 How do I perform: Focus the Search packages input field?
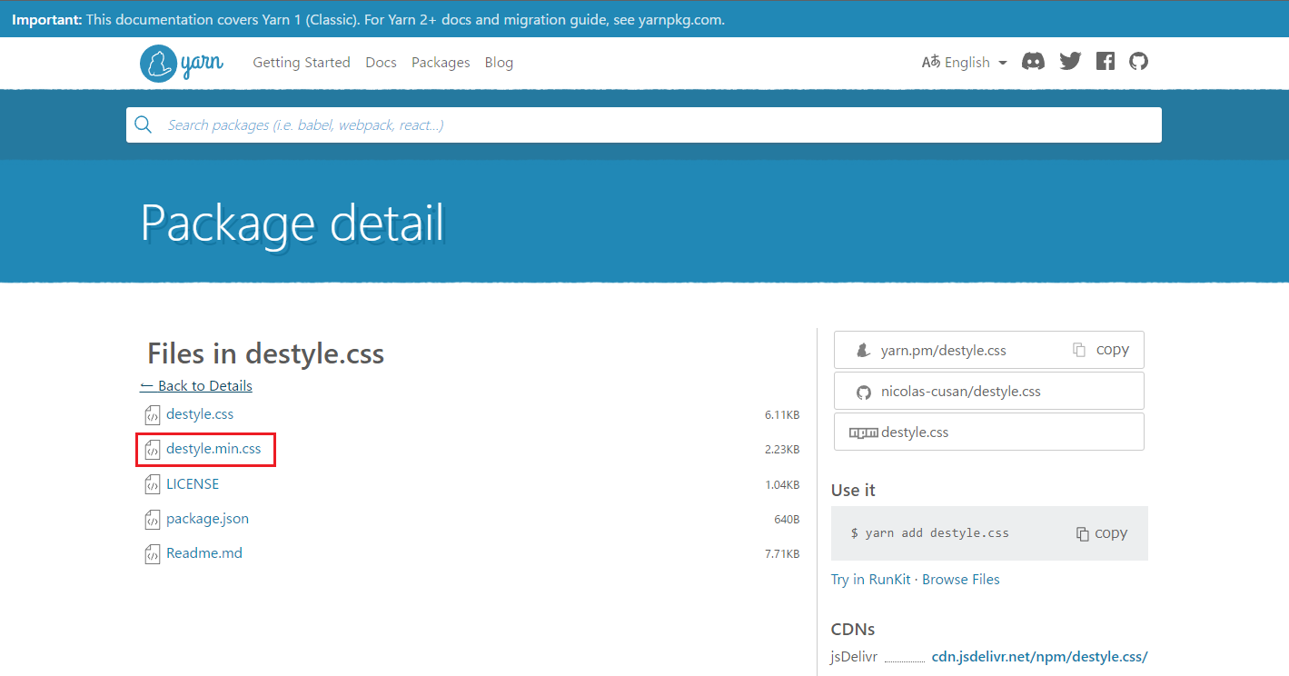point(654,125)
